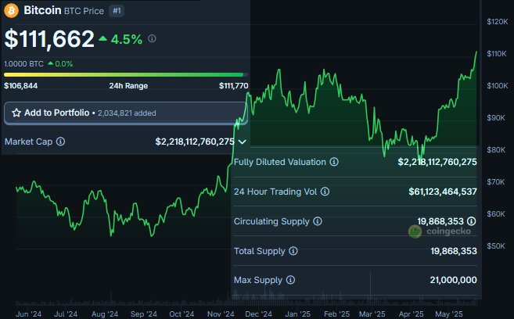Click the $60K price axis label
514x319 pixels.
pyautogui.click(x=496, y=214)
